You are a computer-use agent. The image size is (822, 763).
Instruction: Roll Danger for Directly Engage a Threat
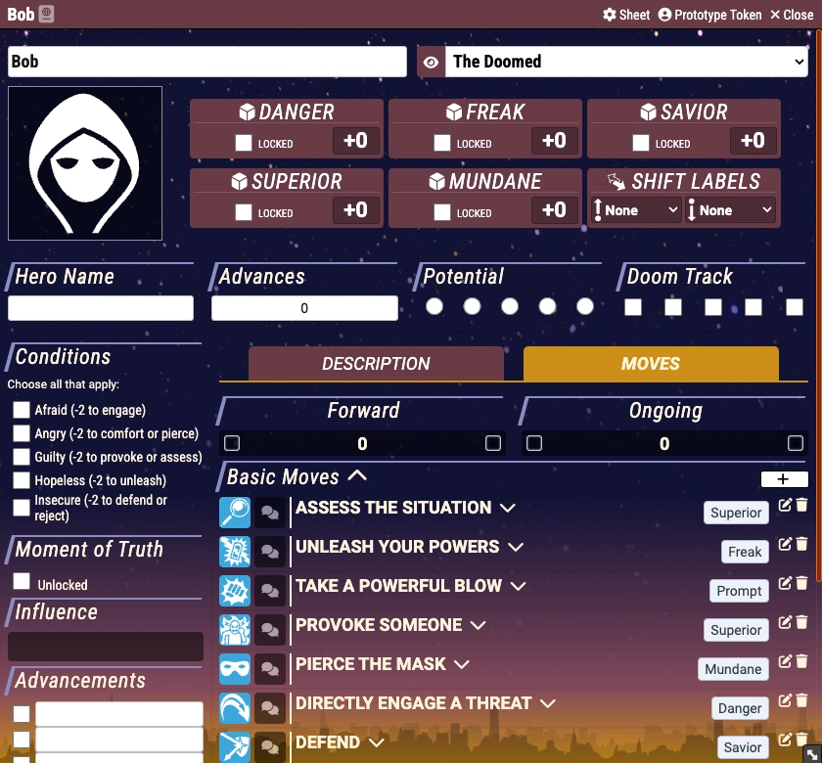point(740,708)
